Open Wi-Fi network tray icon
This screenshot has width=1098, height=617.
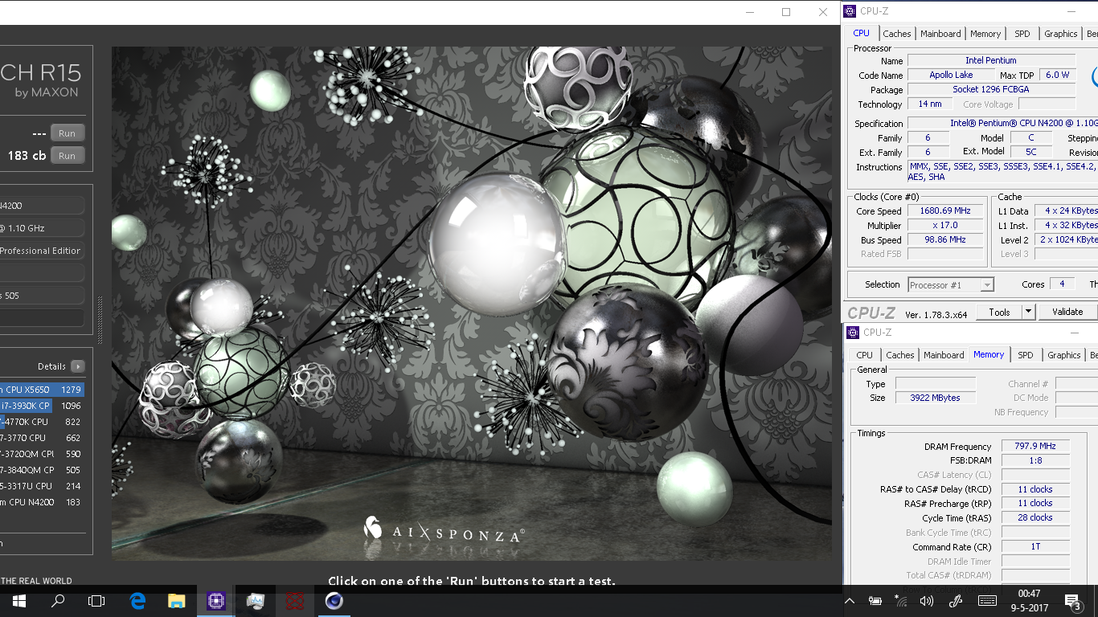pos(900,601)
